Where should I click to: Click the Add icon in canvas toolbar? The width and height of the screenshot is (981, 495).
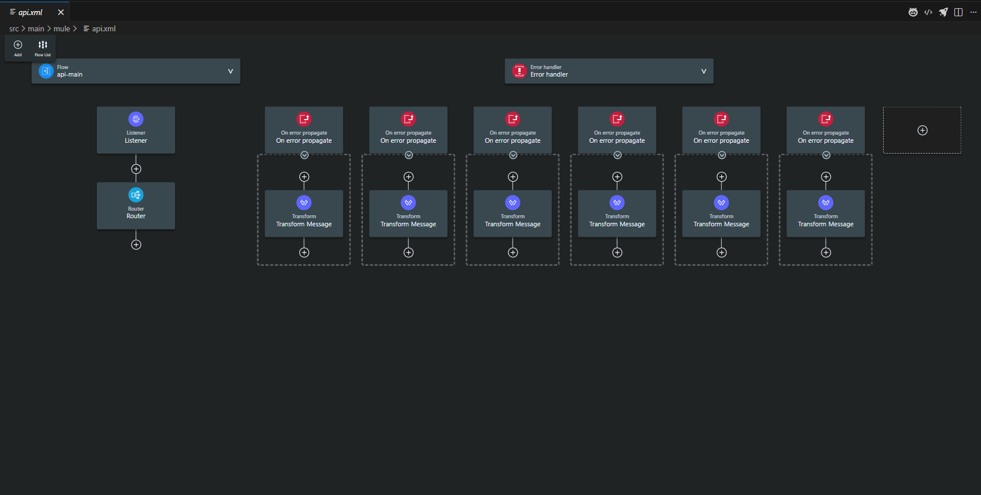[x=18, y=47]
